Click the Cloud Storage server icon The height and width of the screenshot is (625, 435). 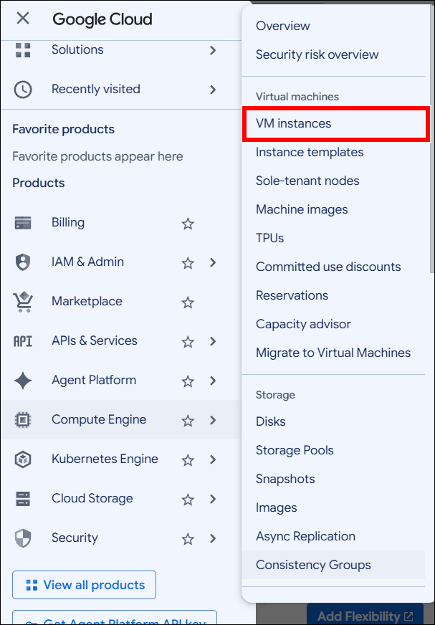pos(23,499)
